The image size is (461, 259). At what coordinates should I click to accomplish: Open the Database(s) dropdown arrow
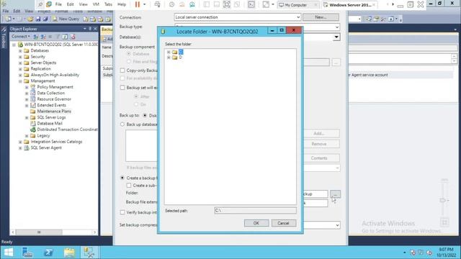click(336, 37)
